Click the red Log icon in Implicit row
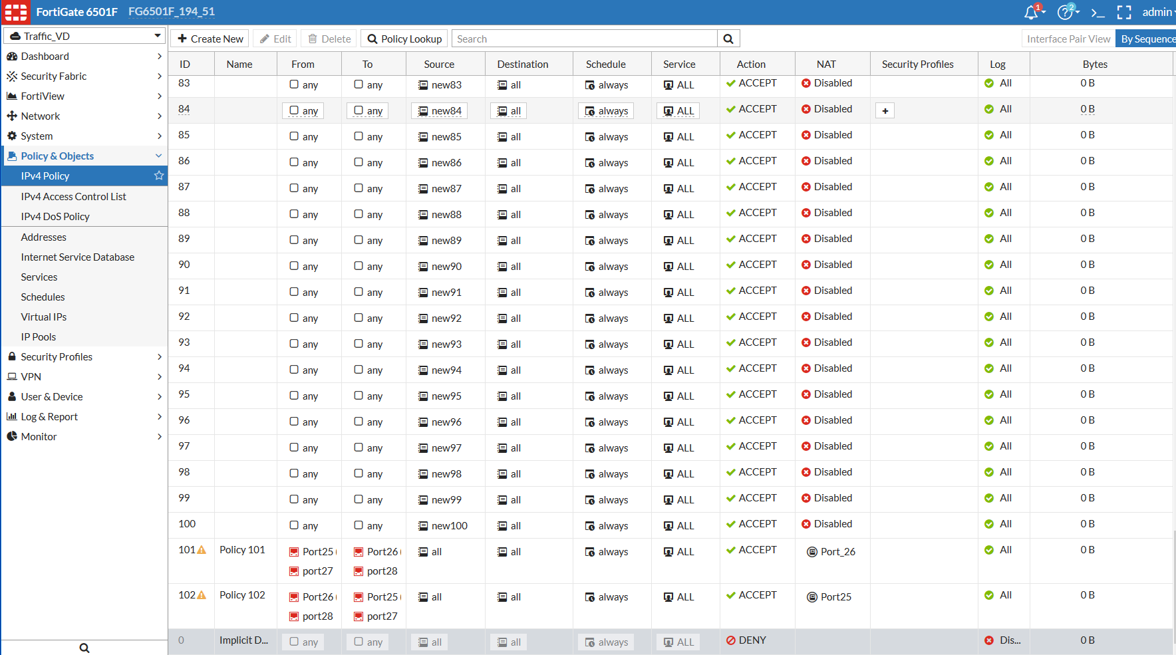Screen dimensions: 1176x655 (989, 640)
